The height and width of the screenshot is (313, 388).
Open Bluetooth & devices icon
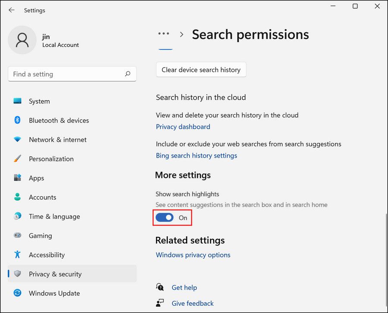pos(17,121)
